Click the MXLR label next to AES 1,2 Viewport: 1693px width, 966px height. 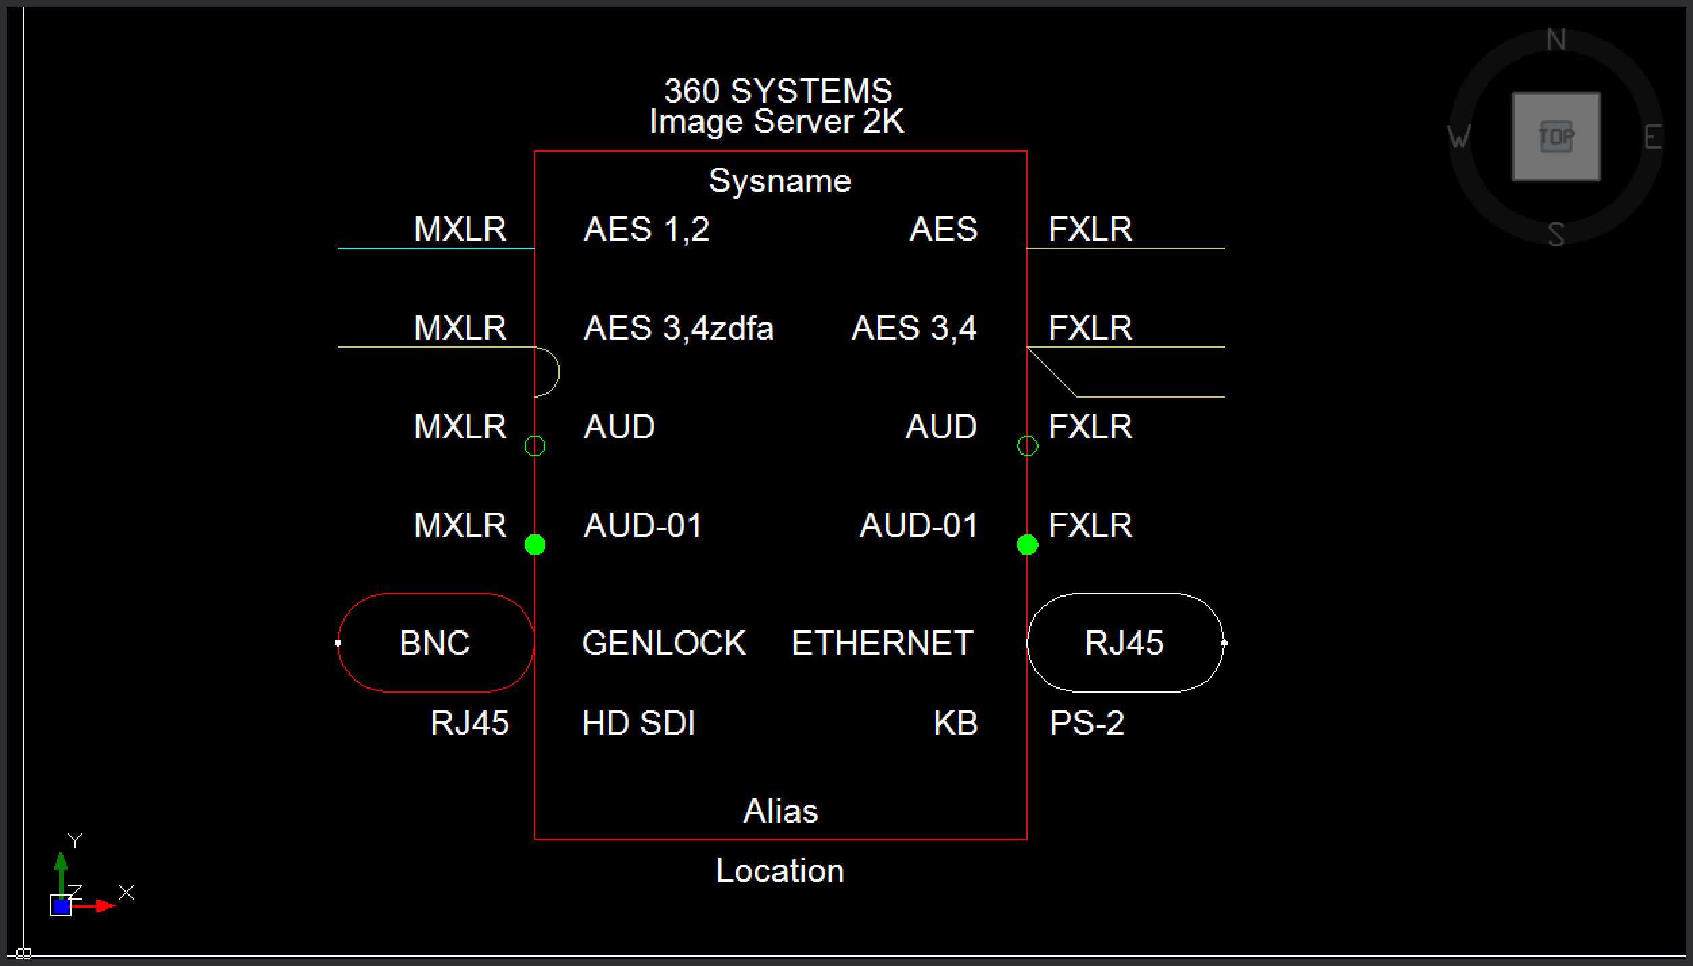coord(460,229)
